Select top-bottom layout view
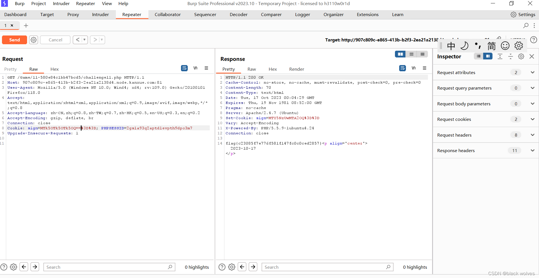 click(x=411, y=54)
